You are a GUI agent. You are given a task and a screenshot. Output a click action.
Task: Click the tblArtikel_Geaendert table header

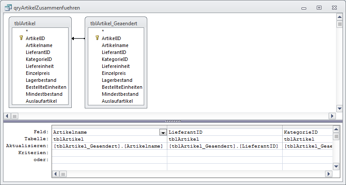tap(115, 24)
